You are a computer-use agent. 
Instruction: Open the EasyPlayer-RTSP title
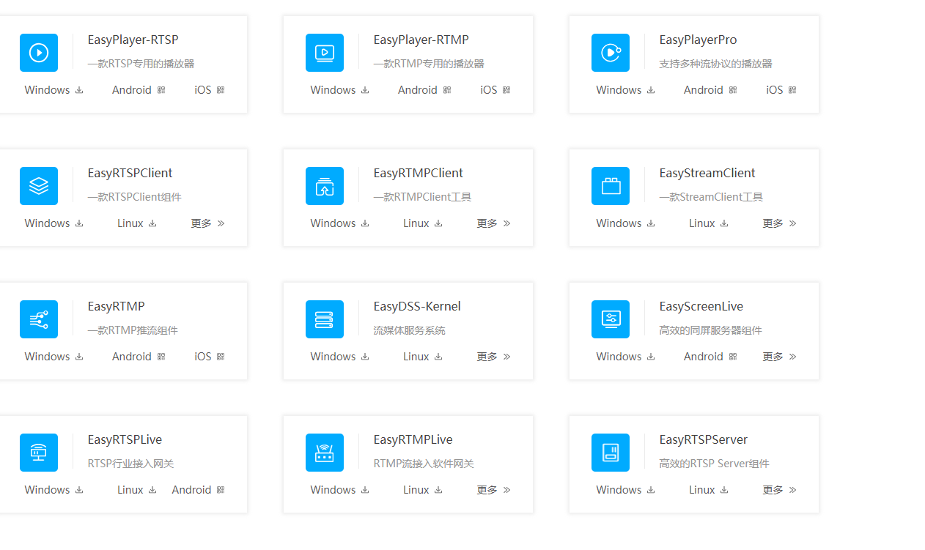(133, 40)
